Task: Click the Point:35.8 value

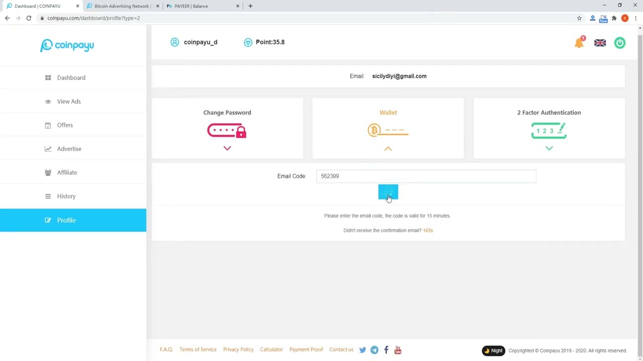Action: (270, 42)
